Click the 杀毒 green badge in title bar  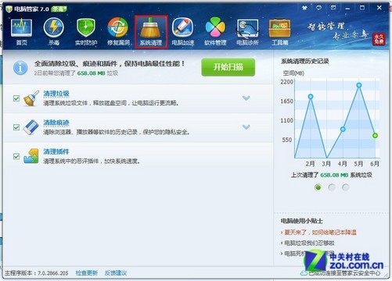click(59, 9)
